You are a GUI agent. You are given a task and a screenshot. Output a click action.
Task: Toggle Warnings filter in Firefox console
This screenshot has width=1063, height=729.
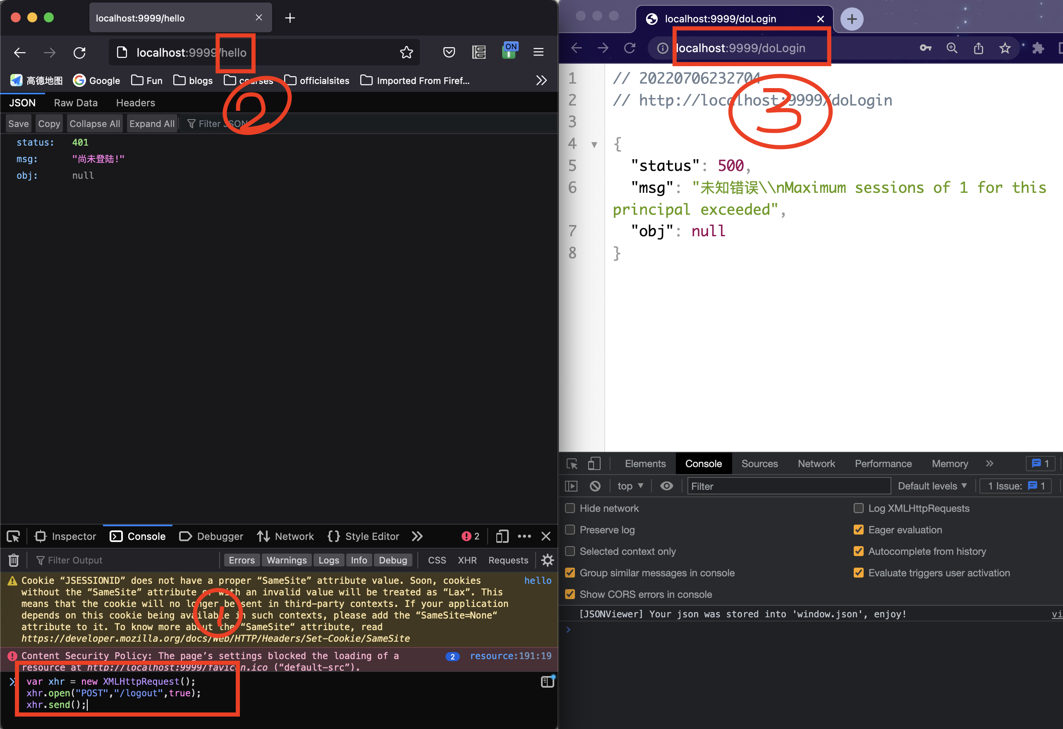coord(287,560)
